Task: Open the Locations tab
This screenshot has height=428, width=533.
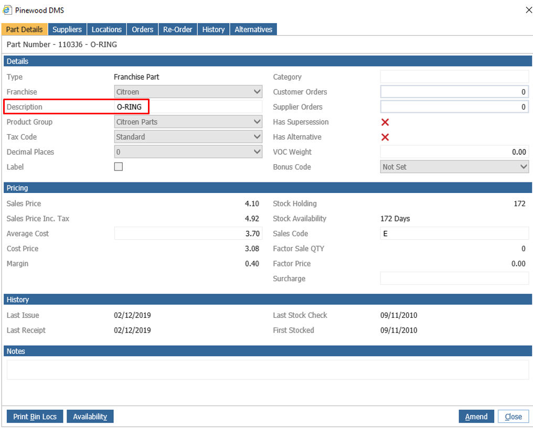Action: 106,29
